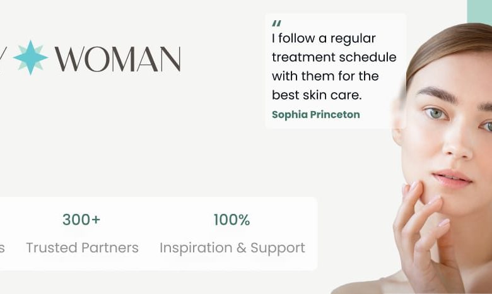Click the slash character left of the star
Viewport: 492px width, 294px height.
(x=3, y=59)
